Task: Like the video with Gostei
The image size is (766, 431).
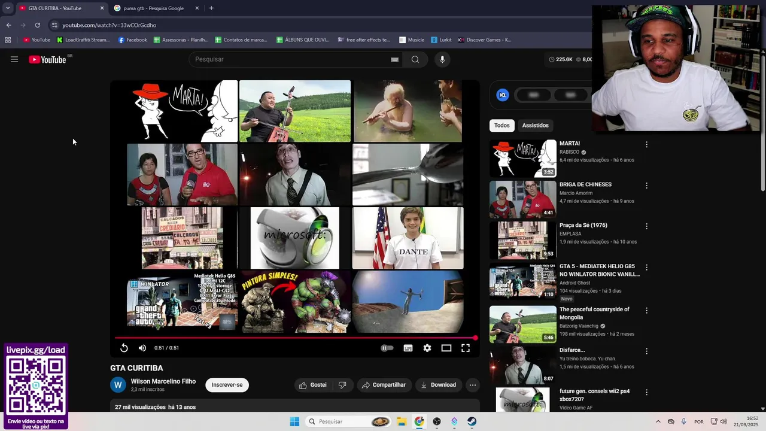Action: 313,385
